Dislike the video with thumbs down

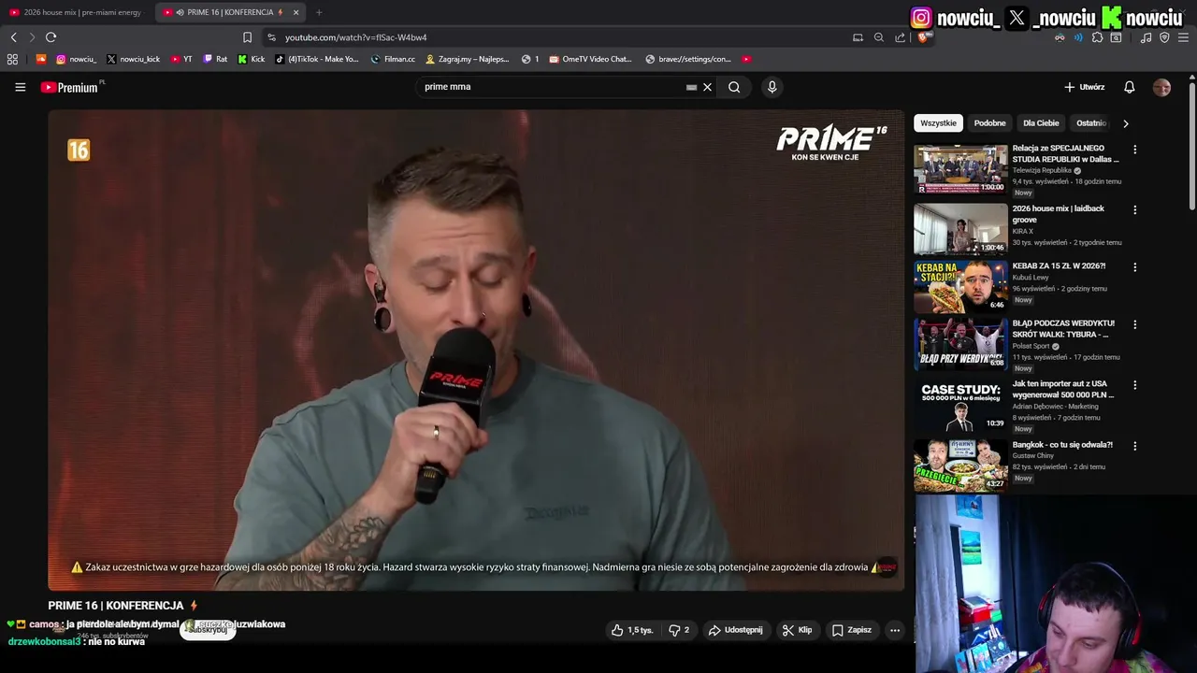(679, 630)
